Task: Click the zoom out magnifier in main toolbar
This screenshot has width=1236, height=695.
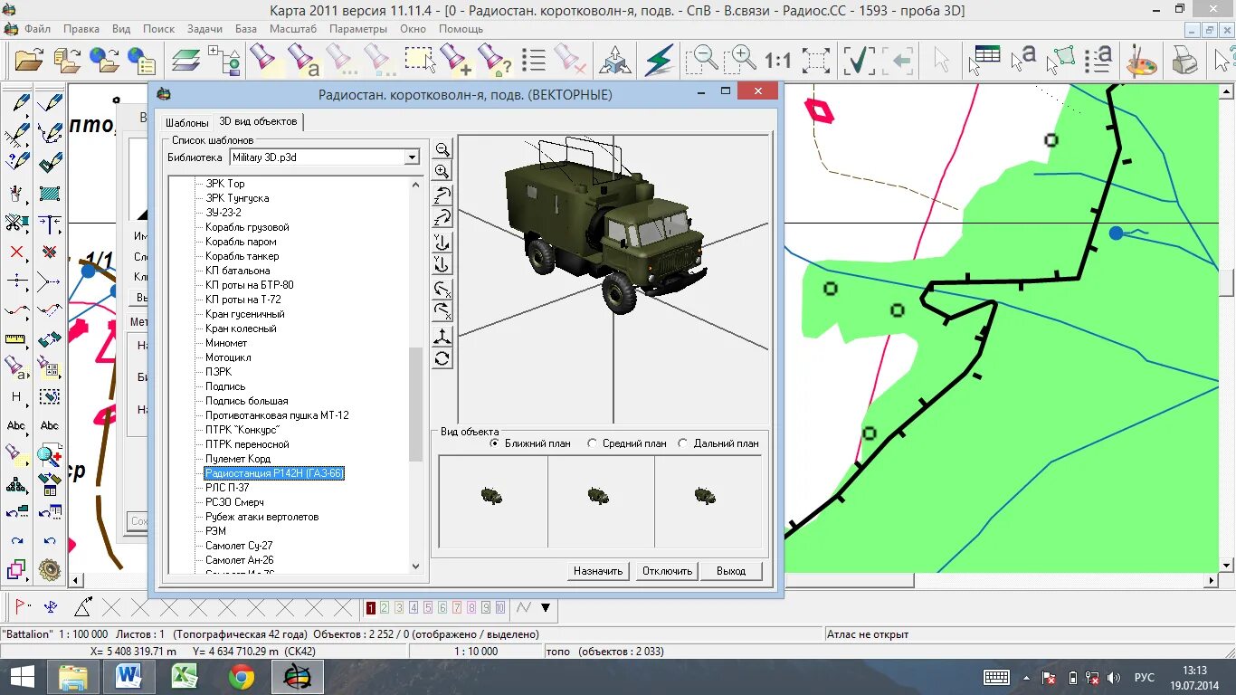Action: pyautogui.click(x=701, y=61)
